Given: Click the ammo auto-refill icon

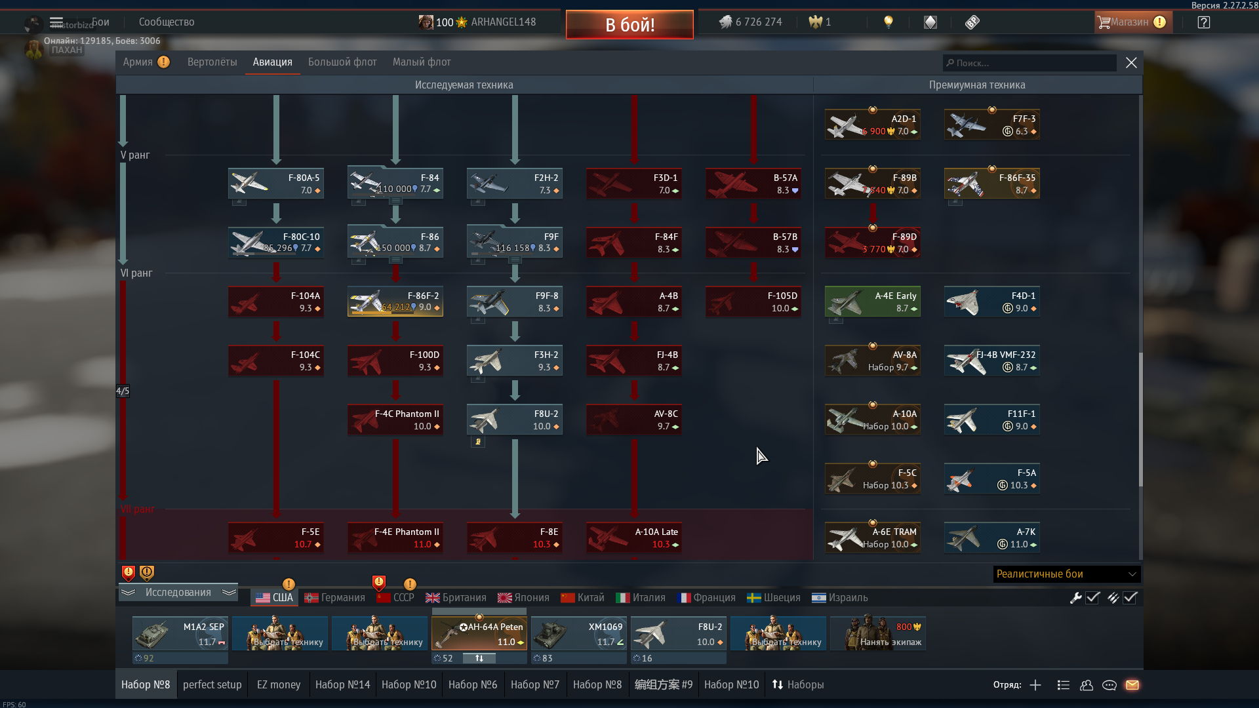Looking at the screenshot, I should click(1113, 597).
